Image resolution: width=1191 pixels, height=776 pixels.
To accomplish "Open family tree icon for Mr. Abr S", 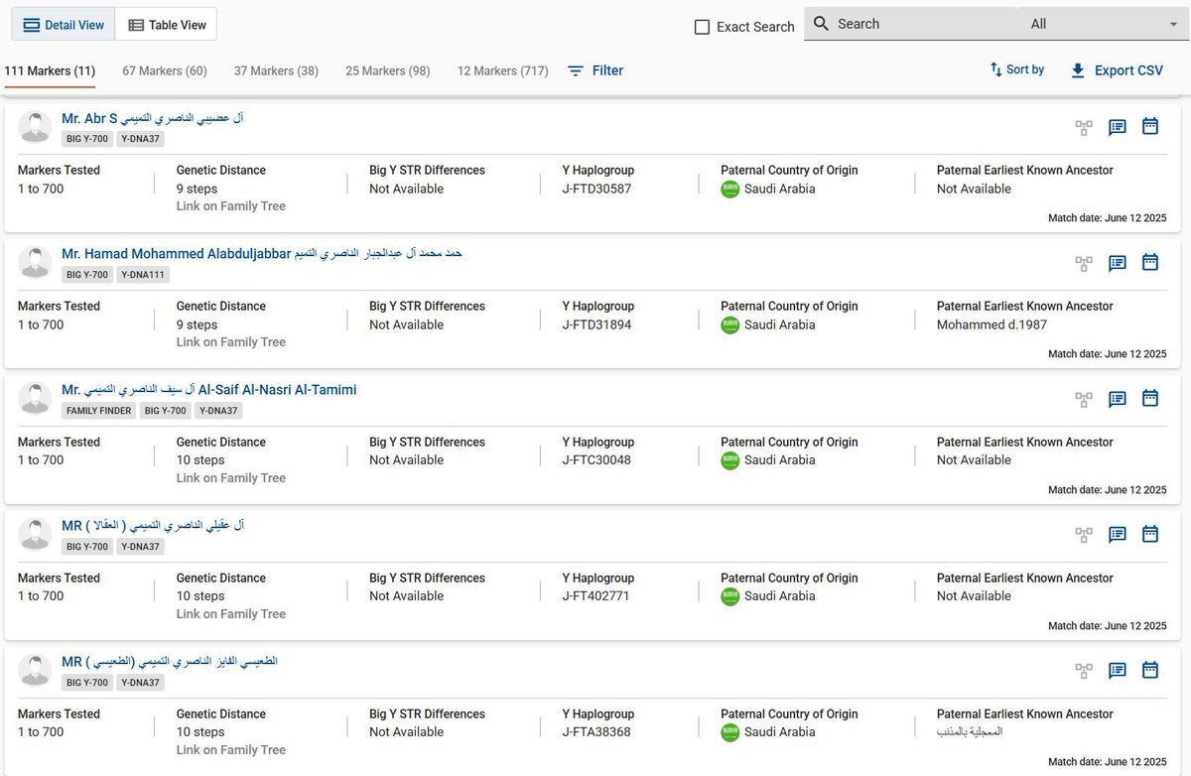I will (1084, 127).
